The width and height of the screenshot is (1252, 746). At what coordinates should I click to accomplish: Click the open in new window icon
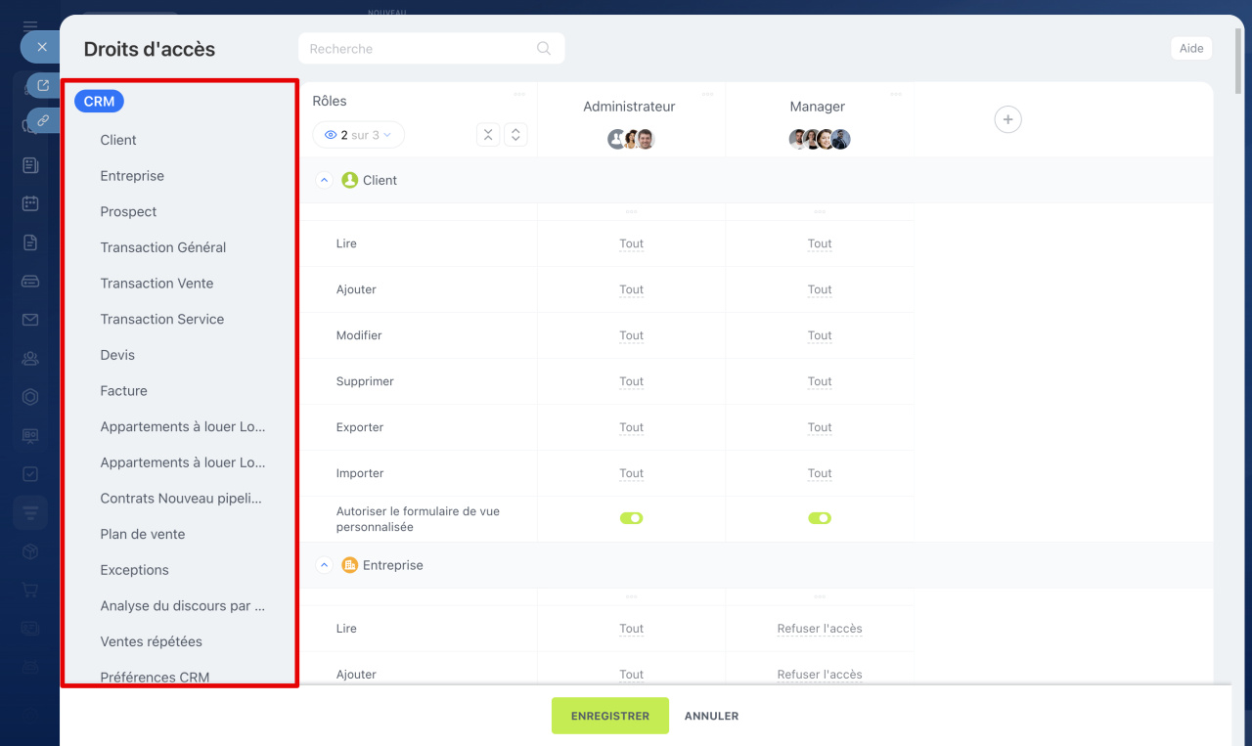(43, 86)
